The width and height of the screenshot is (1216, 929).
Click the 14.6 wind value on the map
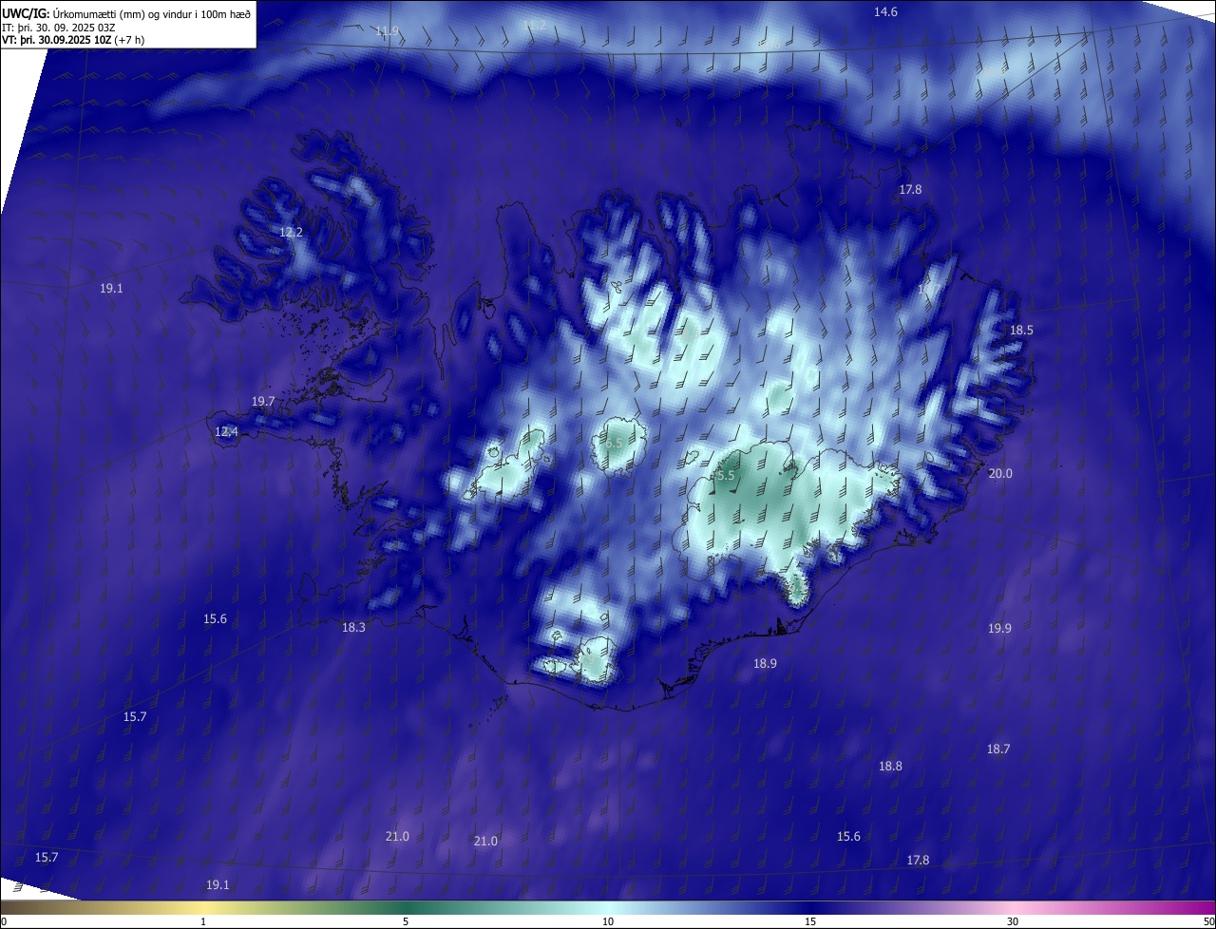pos(885,12)
